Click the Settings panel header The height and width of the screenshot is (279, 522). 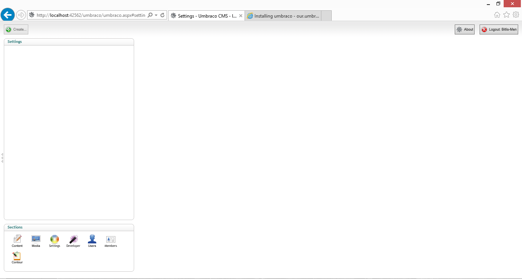click(x=69, y=42)
